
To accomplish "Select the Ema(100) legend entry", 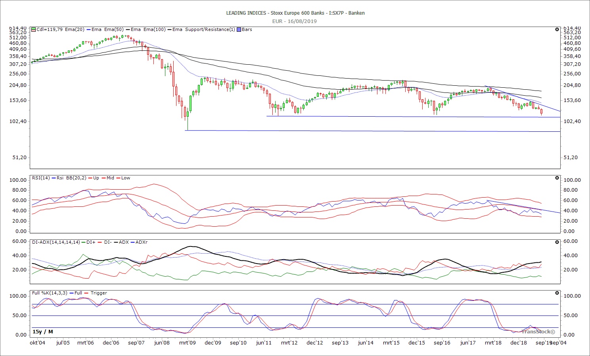I will click(154, 29).
